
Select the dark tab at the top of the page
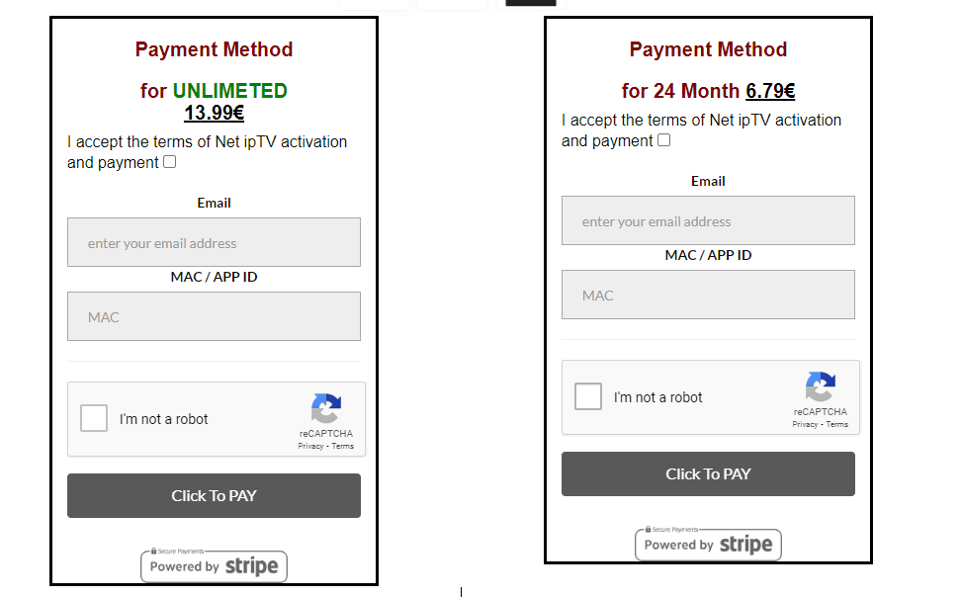(x=530, y=2)
